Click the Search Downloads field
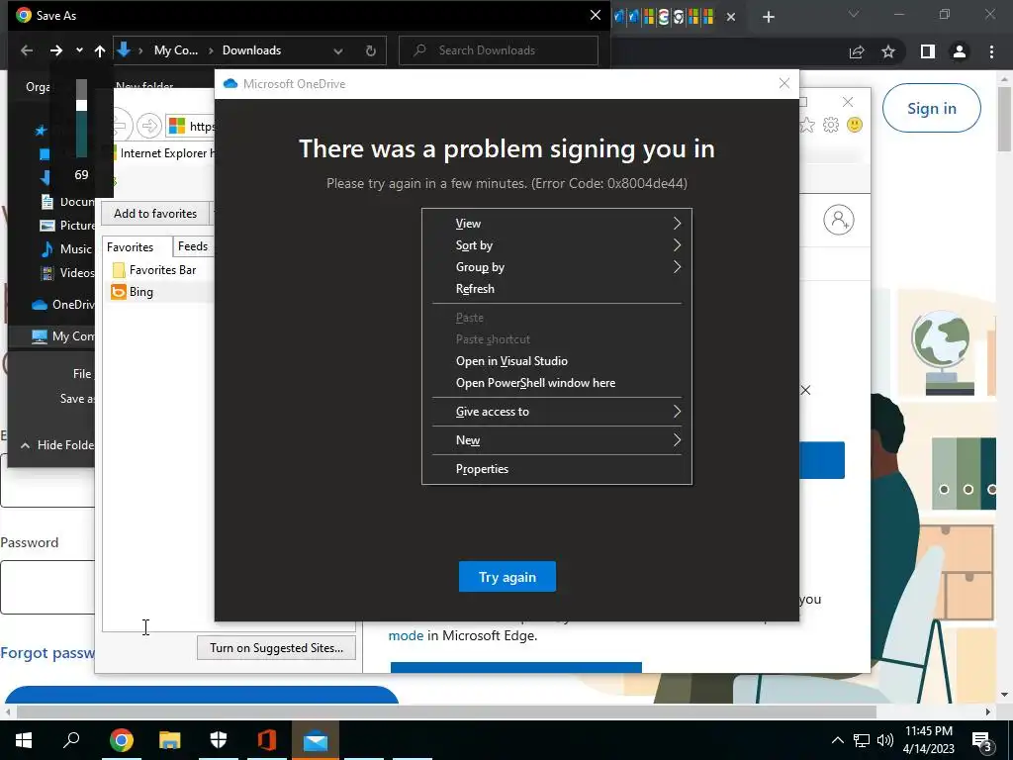 499,50
